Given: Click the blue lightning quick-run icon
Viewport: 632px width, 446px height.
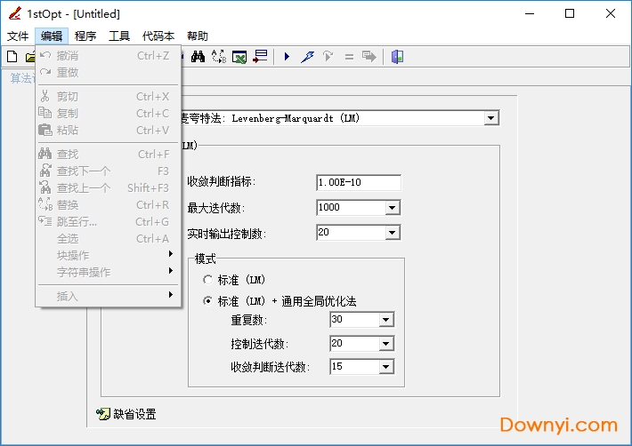Looking at the screenshot, I should click(x=307, y=57).
